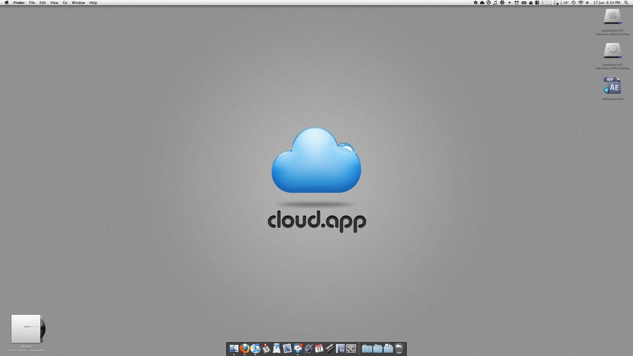
Task: Click the CloudApp cloud icon in the menu bar
Action: [x=482, y=3]
